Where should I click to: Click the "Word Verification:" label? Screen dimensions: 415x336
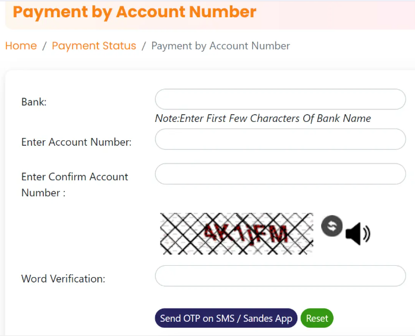pyautogui.click(x=63, y=278)
